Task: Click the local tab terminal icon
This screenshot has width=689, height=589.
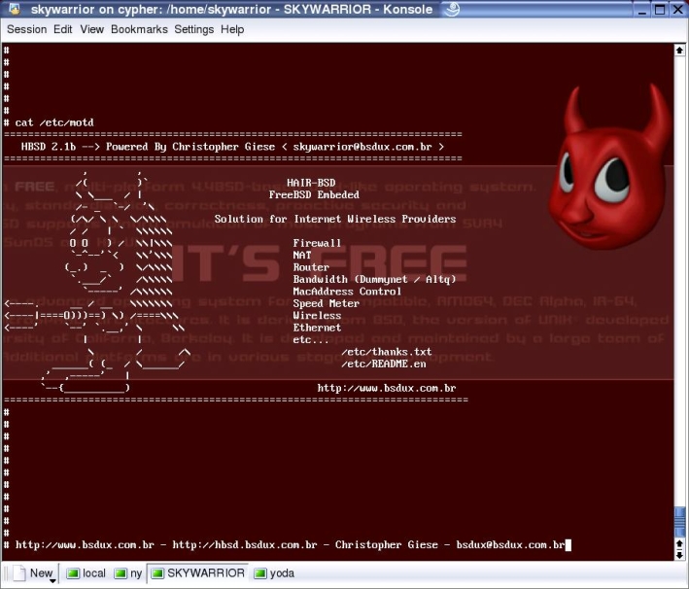Action: click(73, 573)
